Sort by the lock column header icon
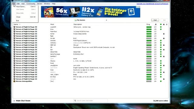This screenshot has width=194, height=109. (164, 24)
